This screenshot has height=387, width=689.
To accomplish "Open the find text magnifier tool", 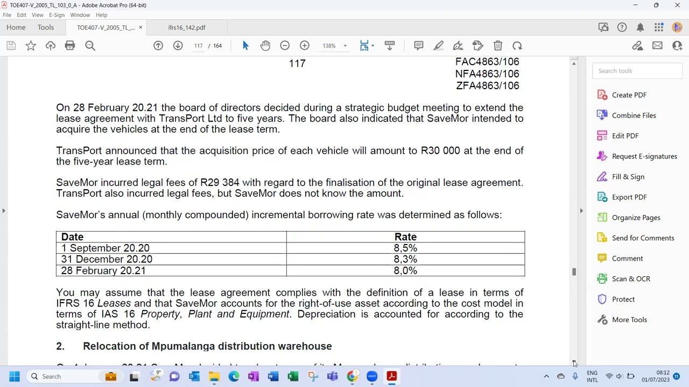I will pyautogui.click(x=90, y=46).
